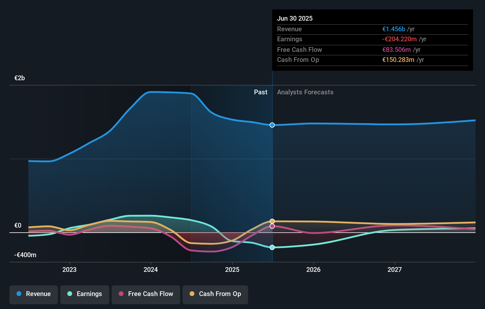
Task: Click the blue Revenue legend dot
Action: pyautogui.click(x=19, y=294)
